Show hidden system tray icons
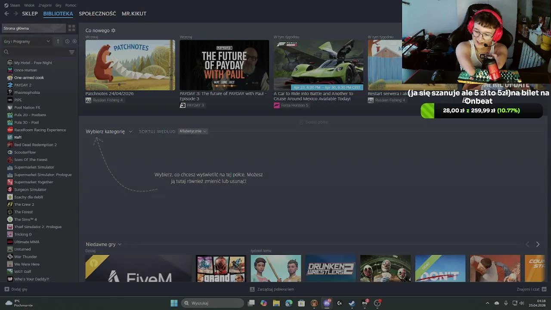This screenshot has width=551, height=310. pos(487,303)
